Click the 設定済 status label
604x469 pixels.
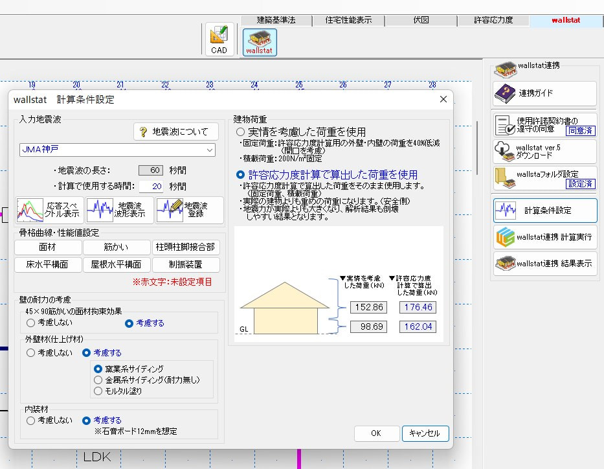(581, 184)
